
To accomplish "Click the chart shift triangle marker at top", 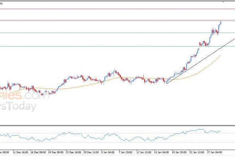I will pyautogui.click(x=223, y=2).
